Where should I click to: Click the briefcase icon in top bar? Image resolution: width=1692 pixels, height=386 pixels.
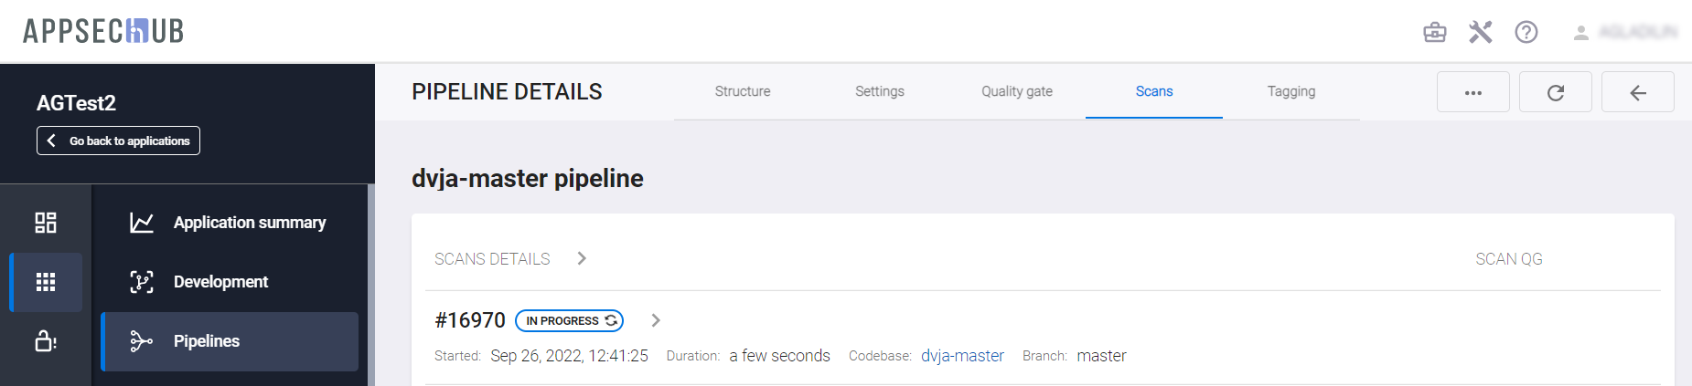[1435, 33]
